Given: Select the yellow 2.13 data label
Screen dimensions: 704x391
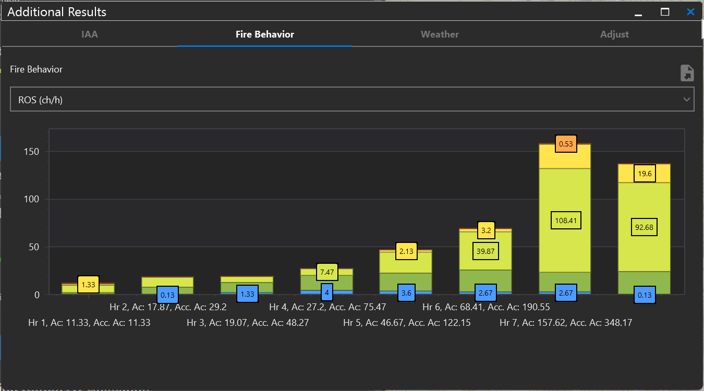Looking at the screenshot, I should (407, 251).
